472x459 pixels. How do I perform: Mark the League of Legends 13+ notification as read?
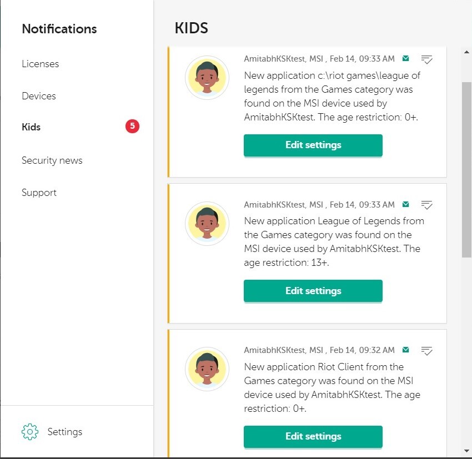point(426,205)
